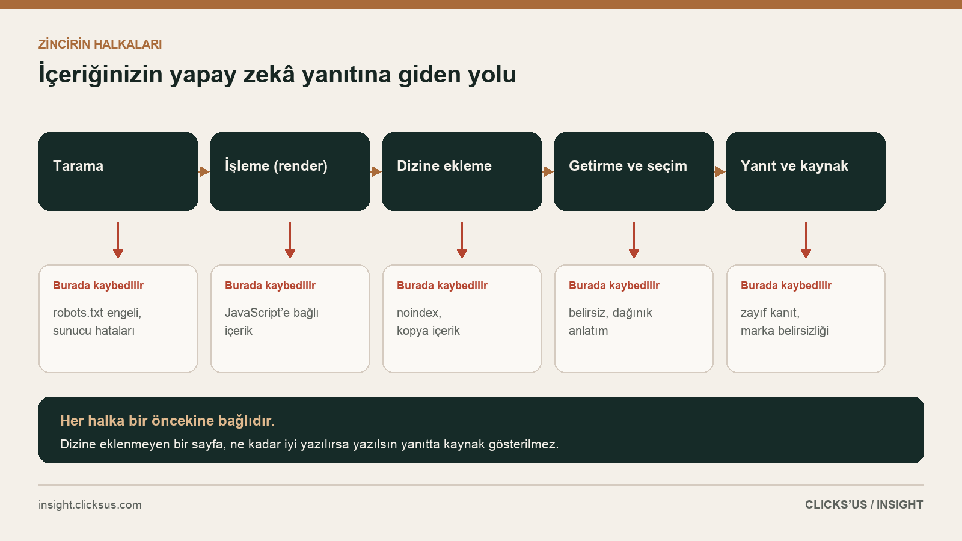This screenshot has height=541, width=962.
Task: Click 'Burada kaybedilir' above zayıf kanıt text
Action: click(786, 286)
